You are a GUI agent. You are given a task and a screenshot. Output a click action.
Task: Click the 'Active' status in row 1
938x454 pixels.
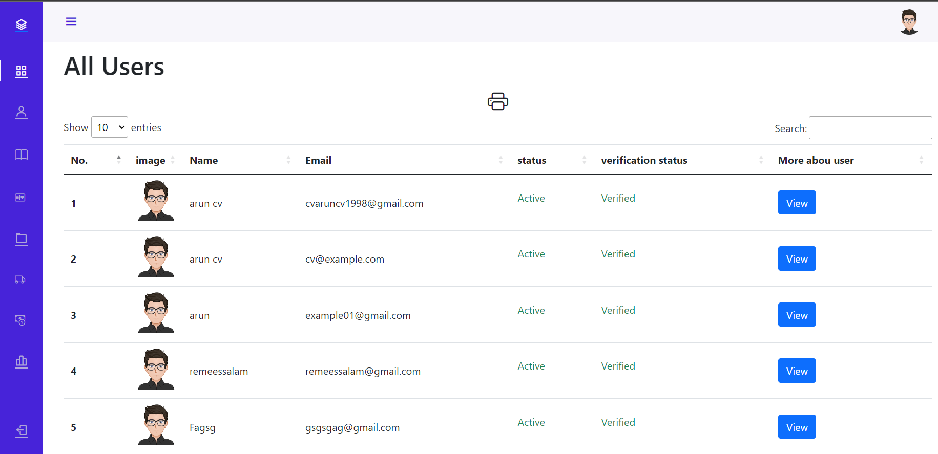531,198
